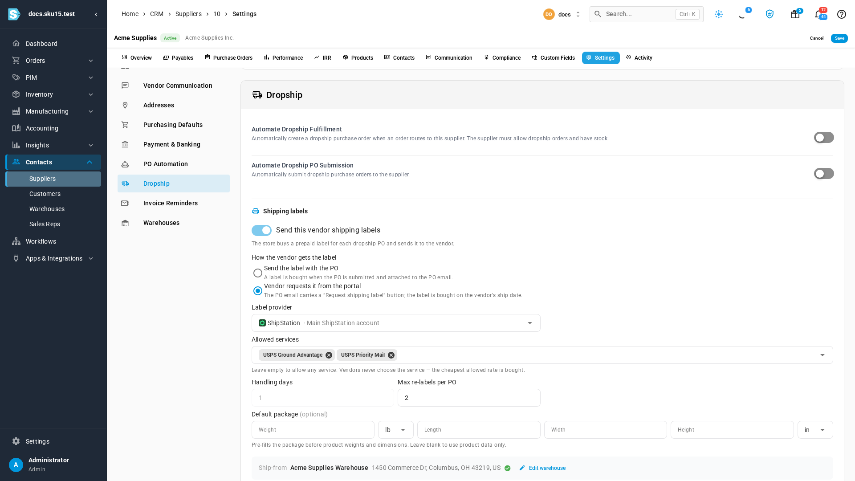Viewport: 855px width, 481px height.
Task: Click the sparkle AI icon in the top bar
Action: click(x=719, y=14)
